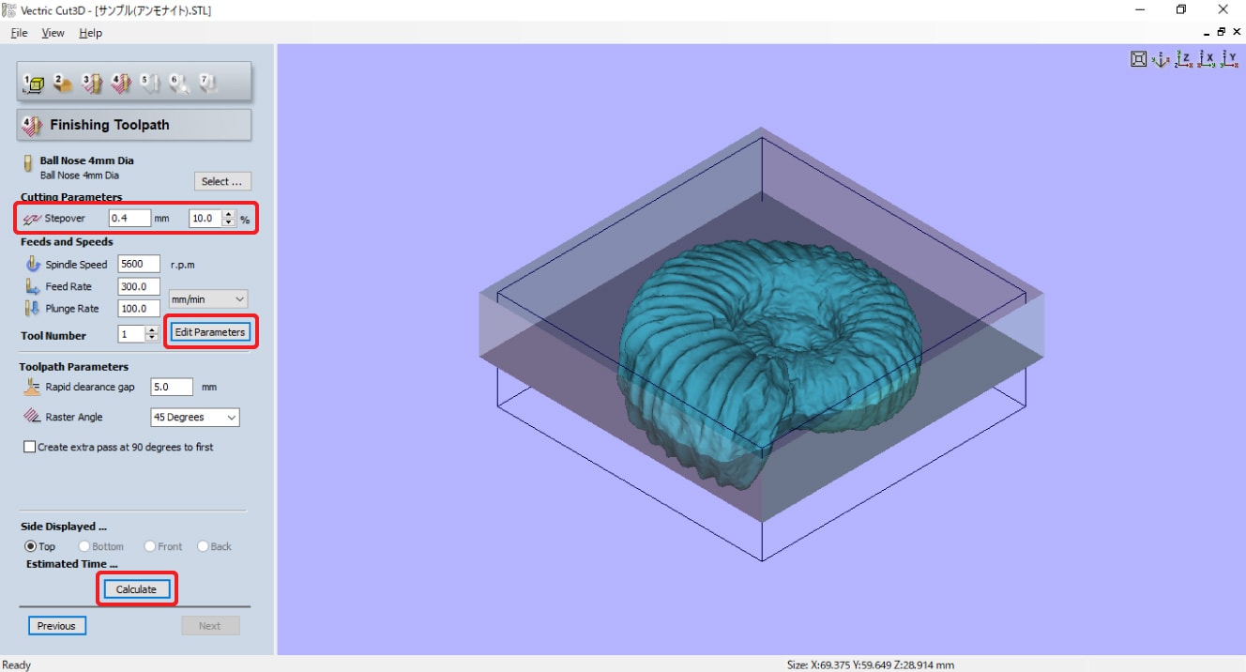Enable extra pass at 90 degrees checkbox
This screenshot has height=672, width=1246.
click(30, 448)
